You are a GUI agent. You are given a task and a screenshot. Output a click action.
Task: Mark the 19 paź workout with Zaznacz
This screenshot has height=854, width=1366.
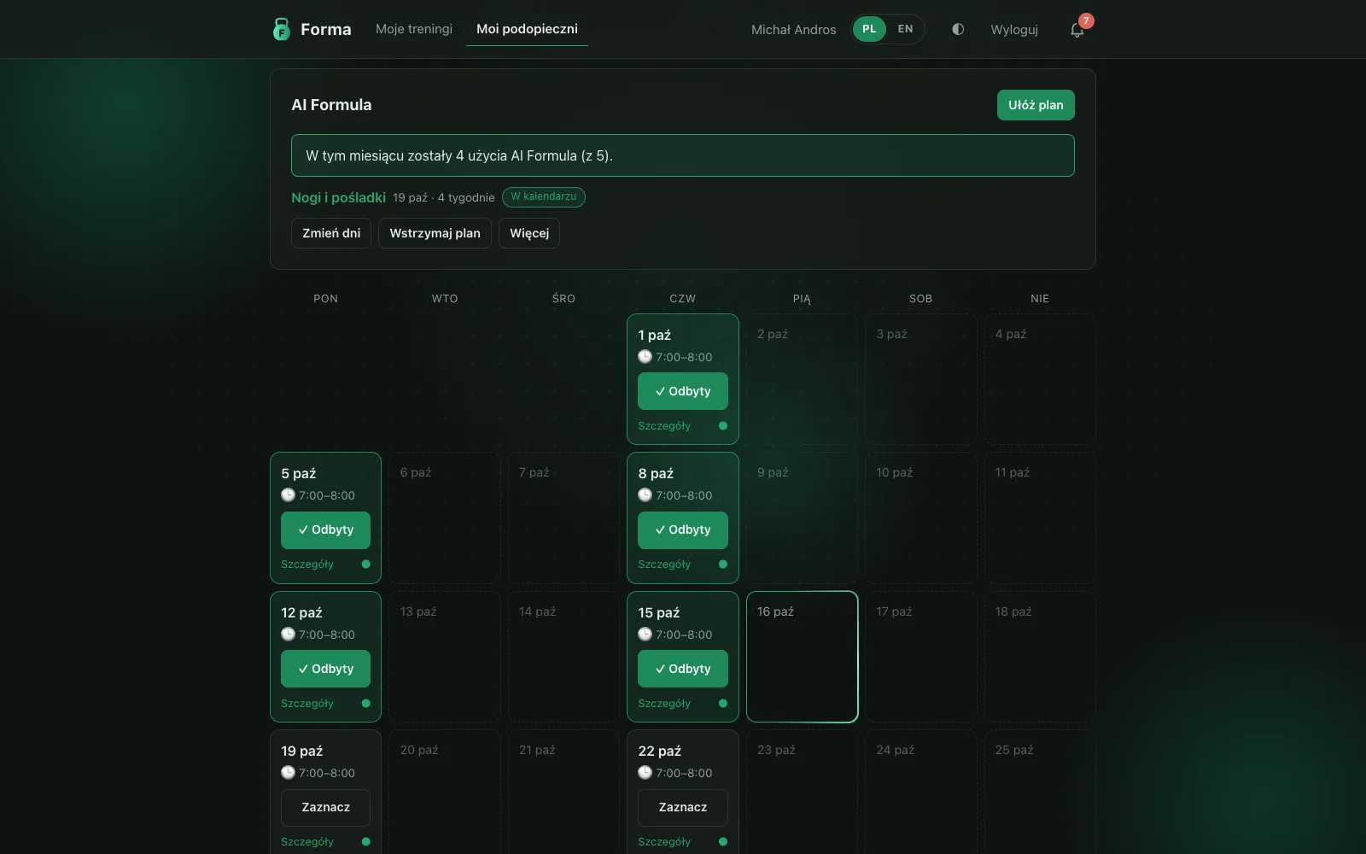[x=325, y=807]
